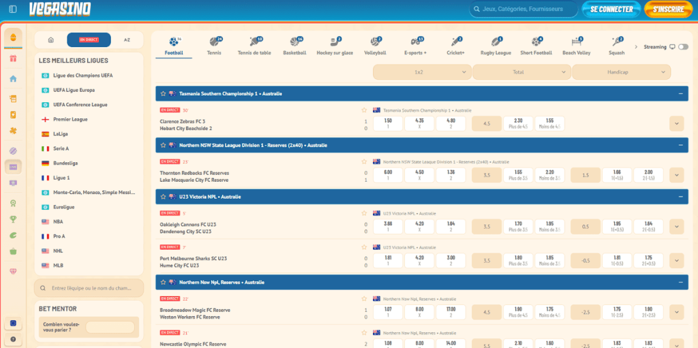Open the 1x2 market dropdown
Viewport: 698px width, 348px height.
pos(422,72)
